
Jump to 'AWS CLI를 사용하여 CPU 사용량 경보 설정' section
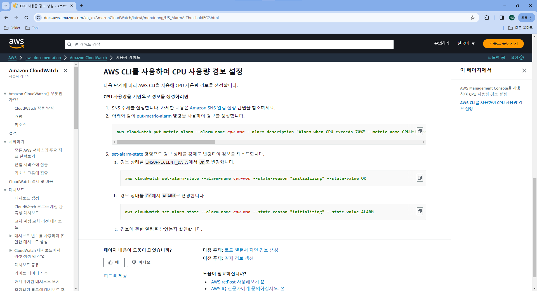coord(491,106)
